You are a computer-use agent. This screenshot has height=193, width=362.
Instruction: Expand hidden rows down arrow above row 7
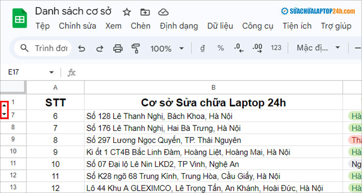point(4,114)
